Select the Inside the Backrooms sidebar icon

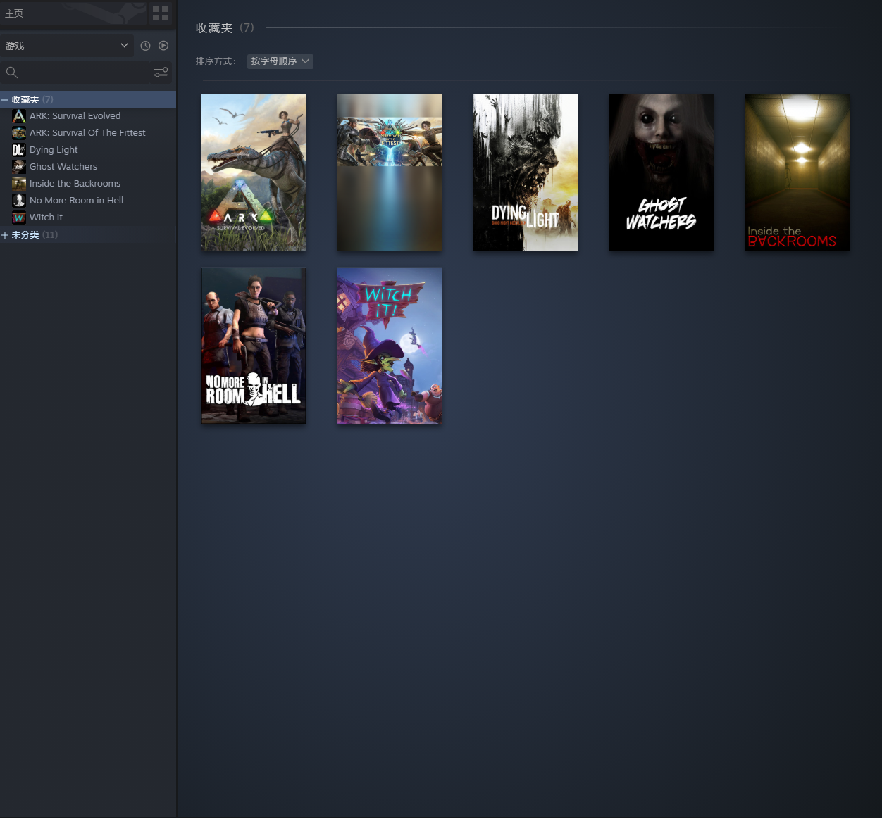click(19, 184)
